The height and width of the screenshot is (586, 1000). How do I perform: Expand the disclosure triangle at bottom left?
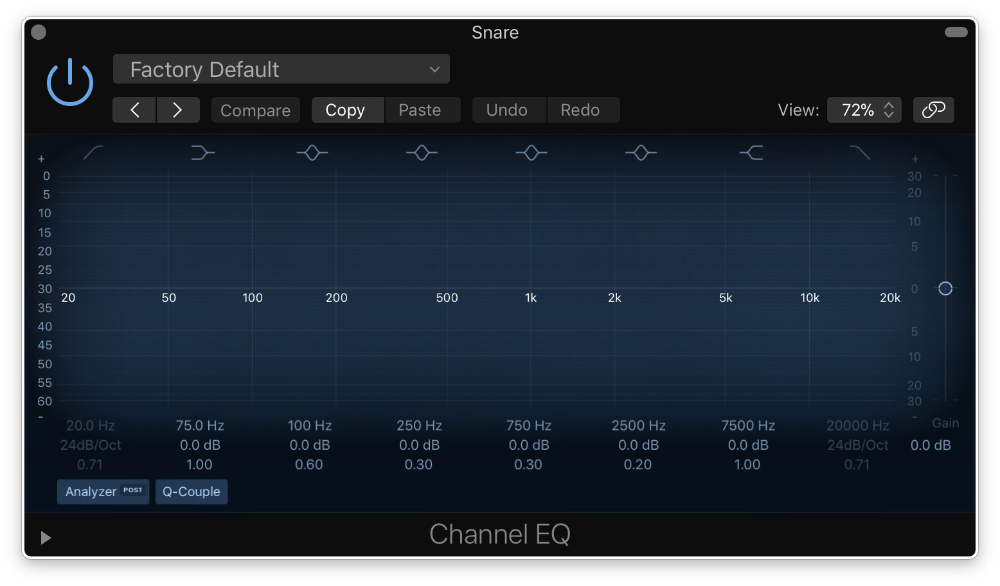tap(45, 537)
